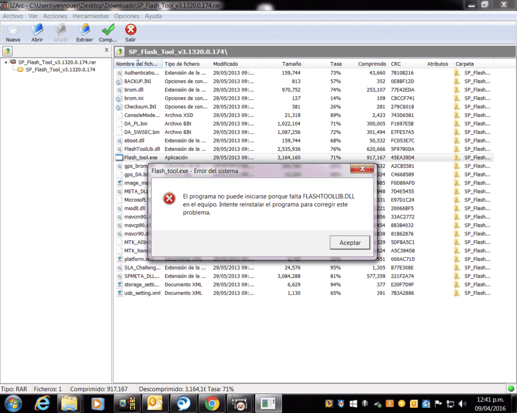Sort by Carpeta column header
This screenshot has width=517, height=413.
[x=473, y=64]
